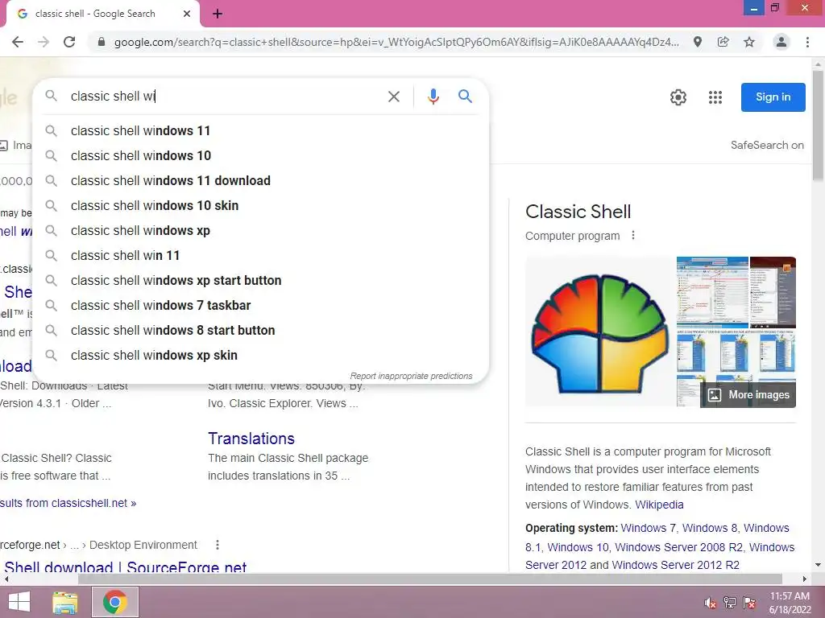
Task: Click scroll down arrow of vertical scrollbar
Action: click(819, 565)
